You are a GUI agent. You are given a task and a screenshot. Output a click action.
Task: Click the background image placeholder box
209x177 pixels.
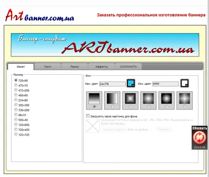click(93, 126)
